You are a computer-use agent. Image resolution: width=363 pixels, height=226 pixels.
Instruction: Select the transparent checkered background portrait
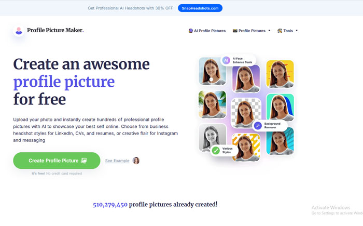click(246, 113)
